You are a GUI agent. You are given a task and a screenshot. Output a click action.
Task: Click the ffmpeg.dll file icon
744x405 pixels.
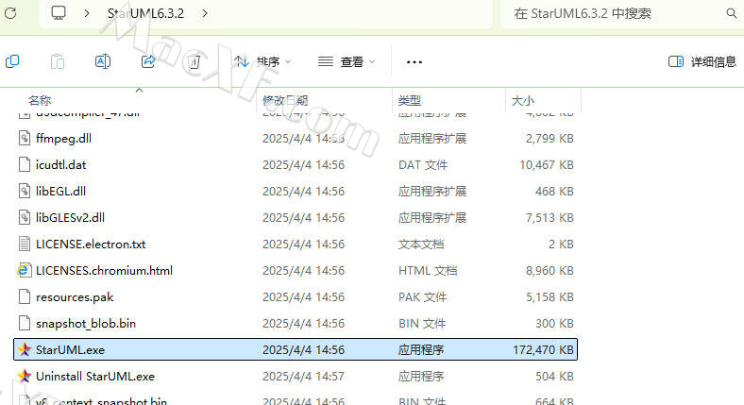(x=25, y=139)
